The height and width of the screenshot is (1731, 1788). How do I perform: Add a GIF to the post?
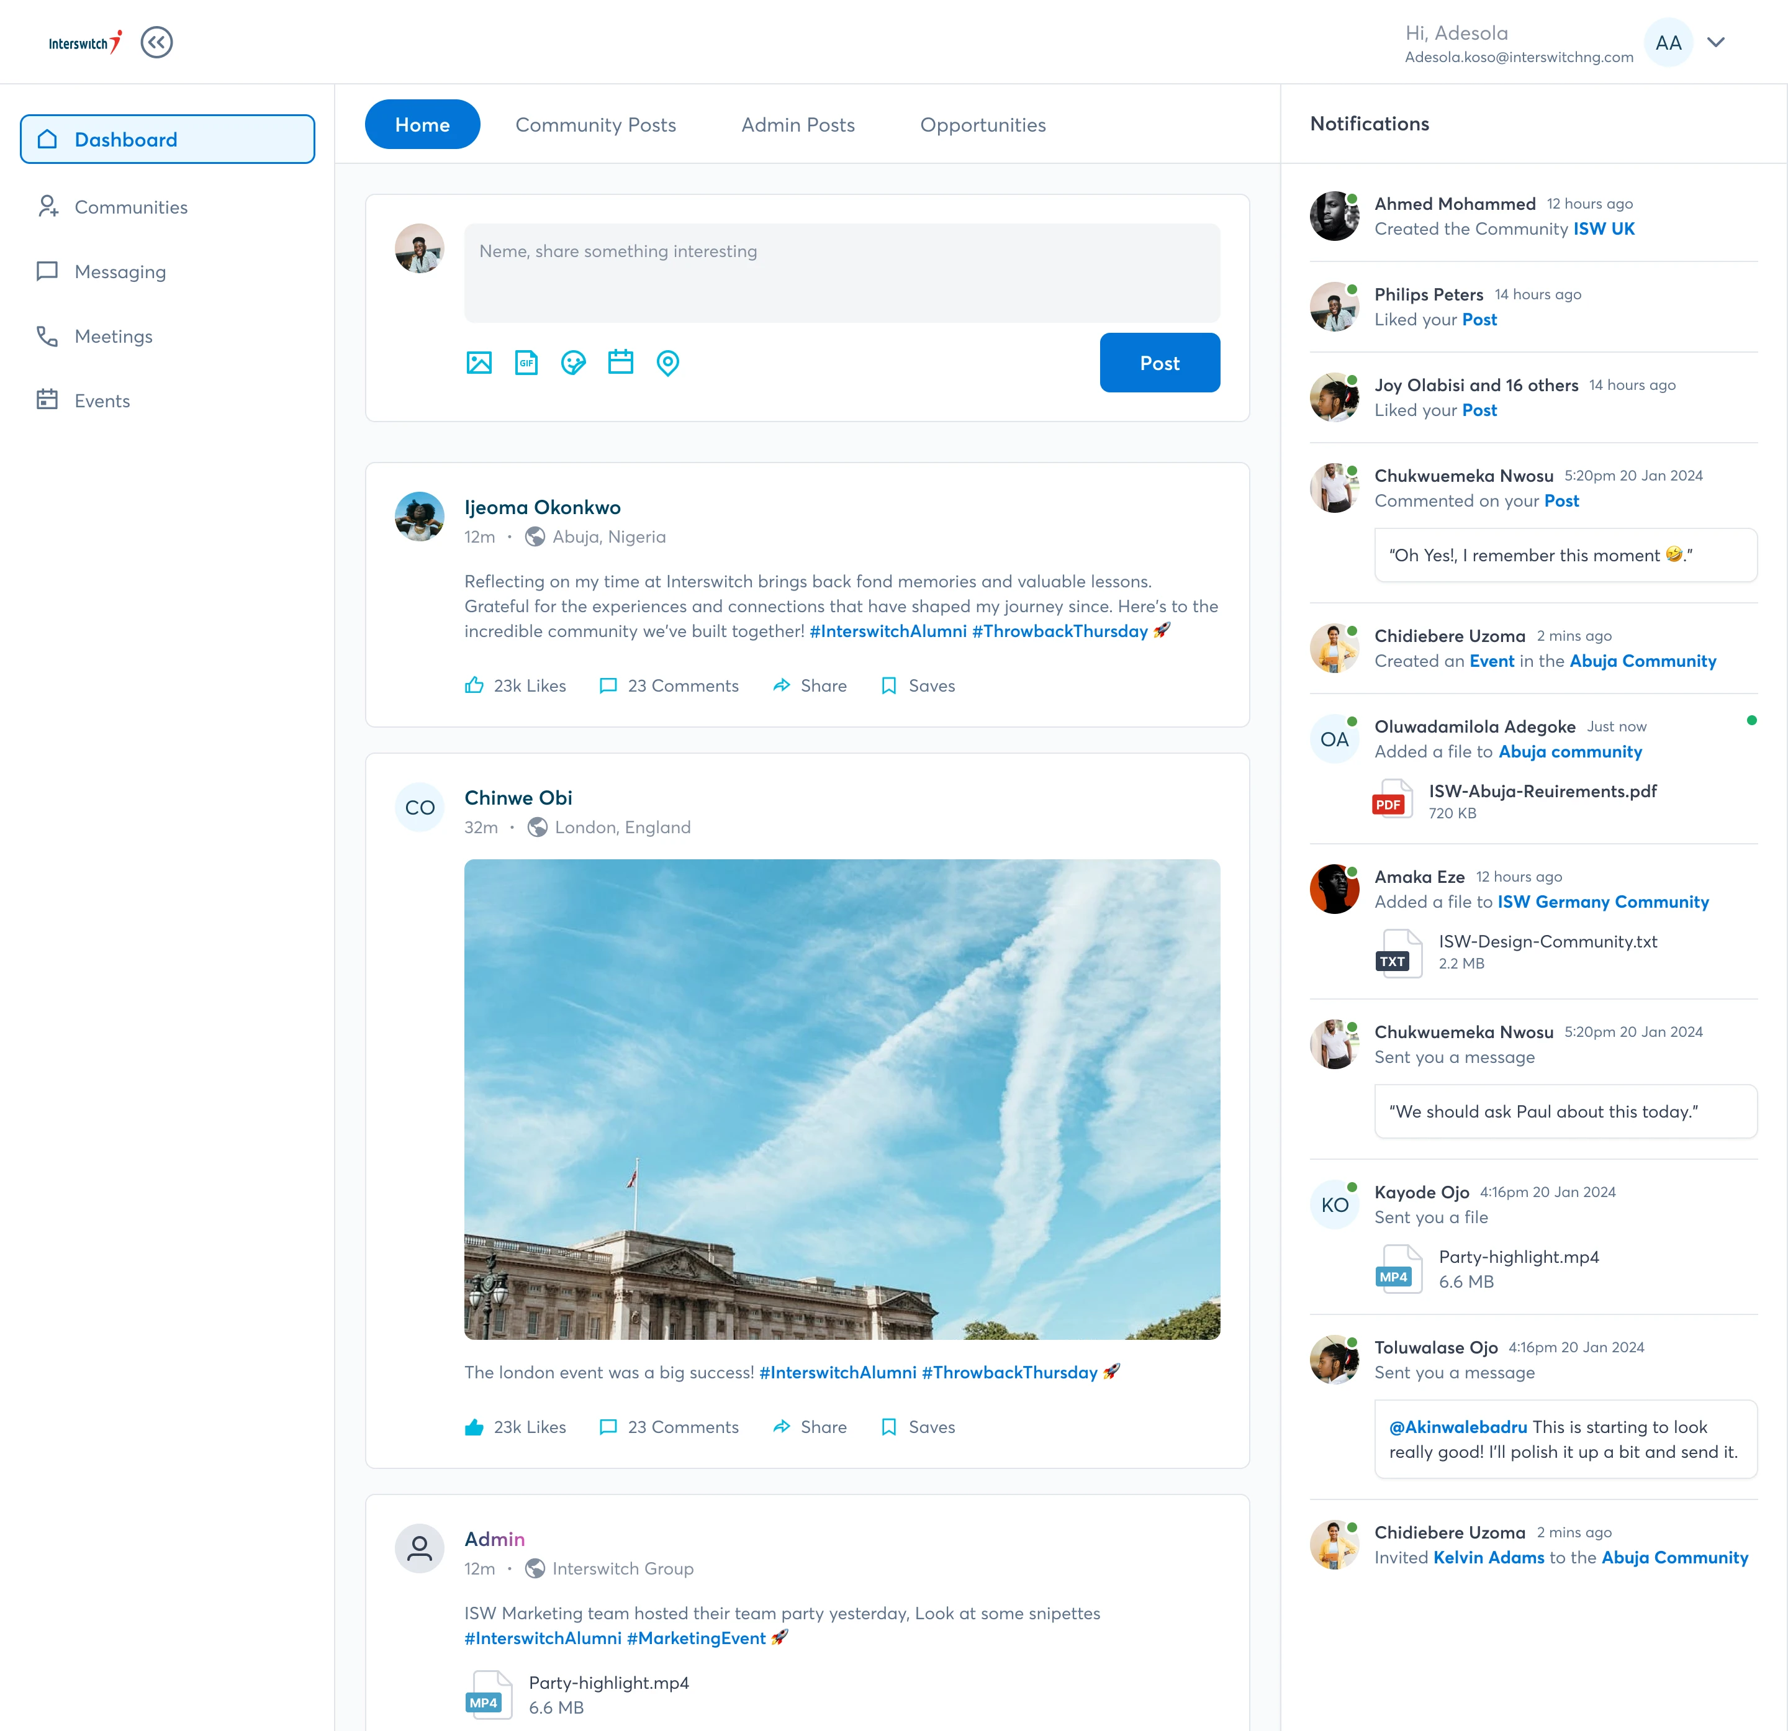tap(526, 363)
